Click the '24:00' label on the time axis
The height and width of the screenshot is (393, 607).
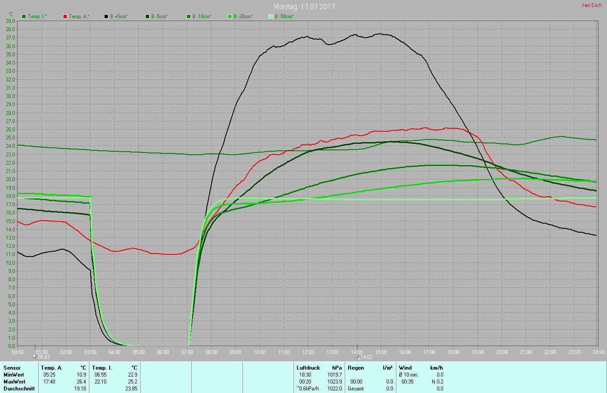point(599,352)
